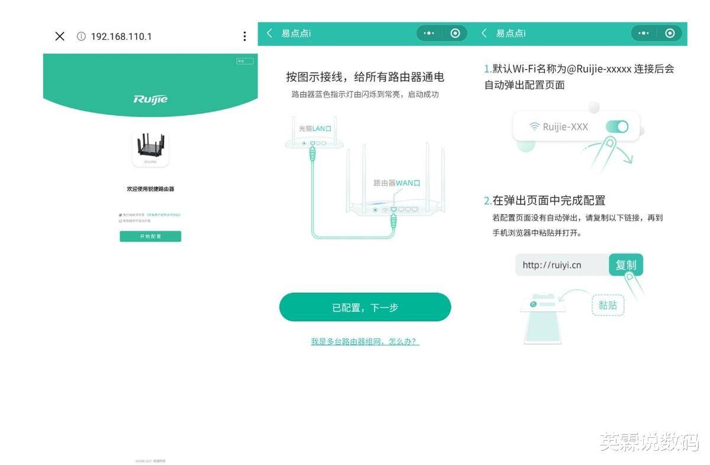Image resolution: width=710 pixels, height=465 pixels.
Task: Copy the link with 复制 button
Action: pyautogui.click(x=625, y=265)
